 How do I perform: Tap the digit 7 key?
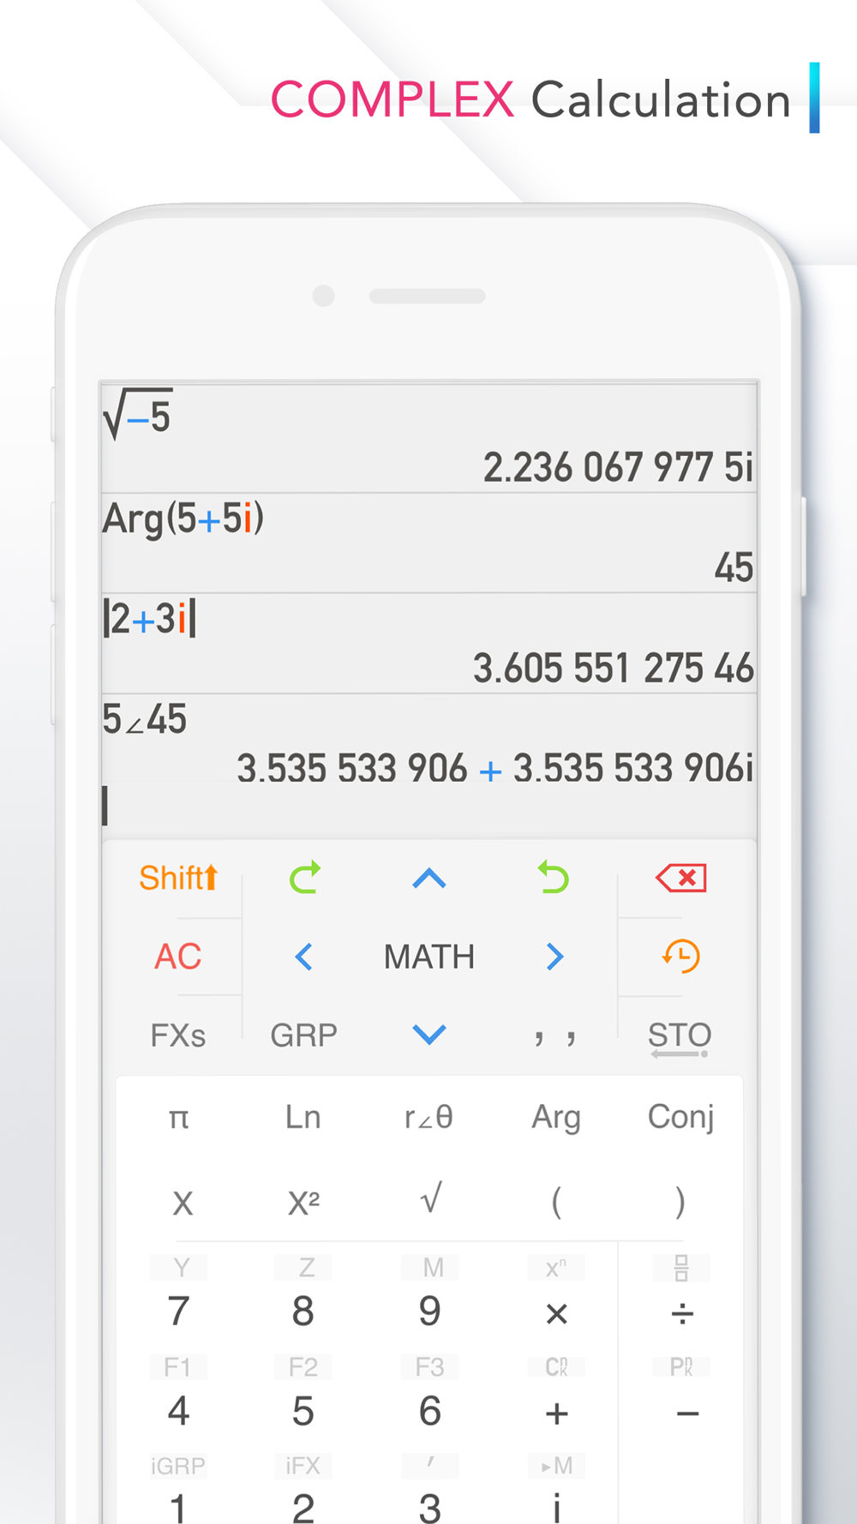[178, 1311]
